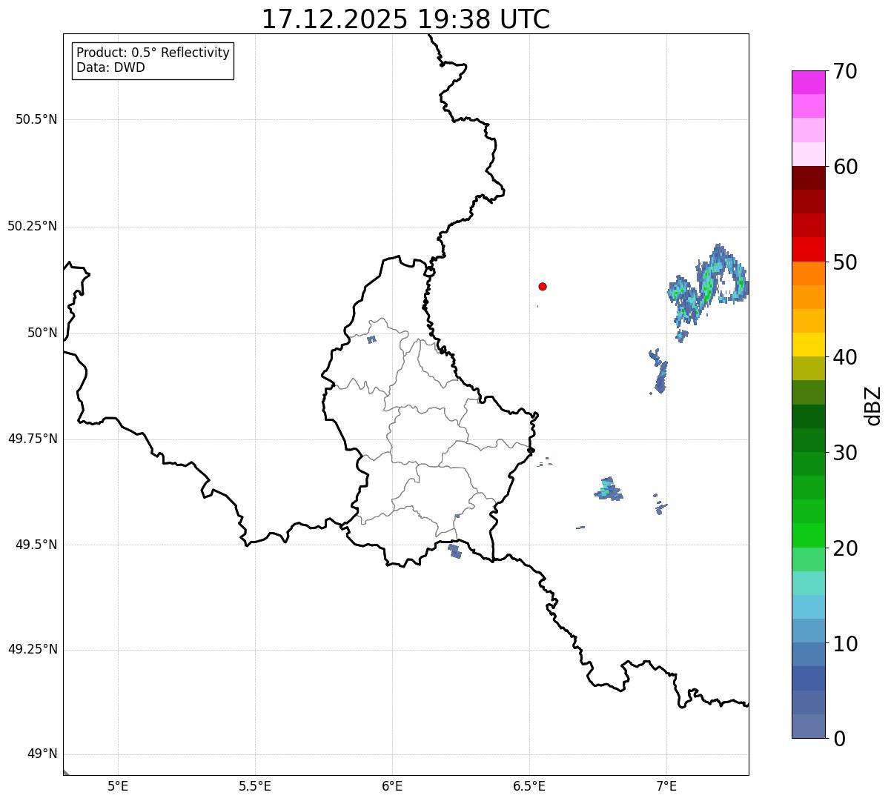Click latitude label "50°N"
Viewport: 891px width, 801px height.
click(x=42, y=333)
